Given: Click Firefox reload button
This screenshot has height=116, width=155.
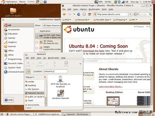Looking at the screenshot, I should point(79,14).
